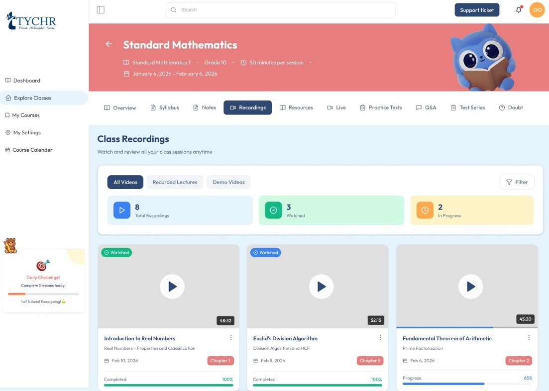Switch to Recorded Lectures filter
The width and height of the screenshot is (549, 391).
[175, 182]
